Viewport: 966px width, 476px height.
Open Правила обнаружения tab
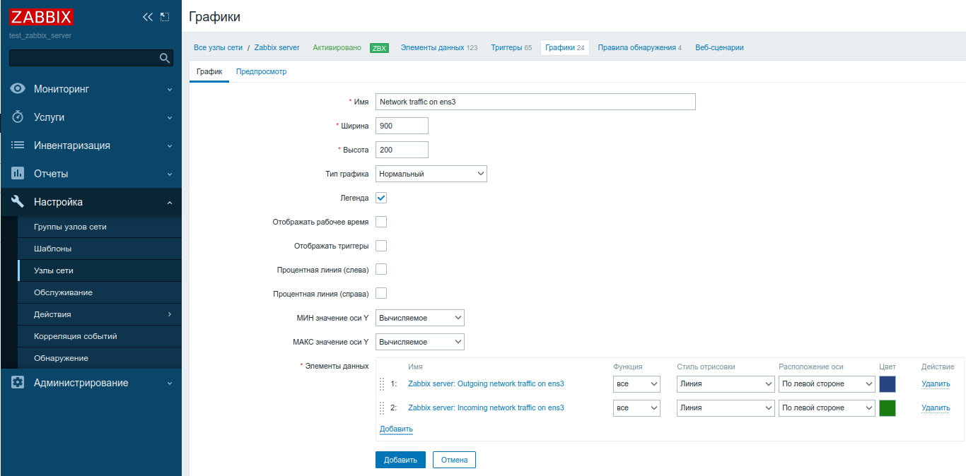pyautogui.click(x=639, y=47)
